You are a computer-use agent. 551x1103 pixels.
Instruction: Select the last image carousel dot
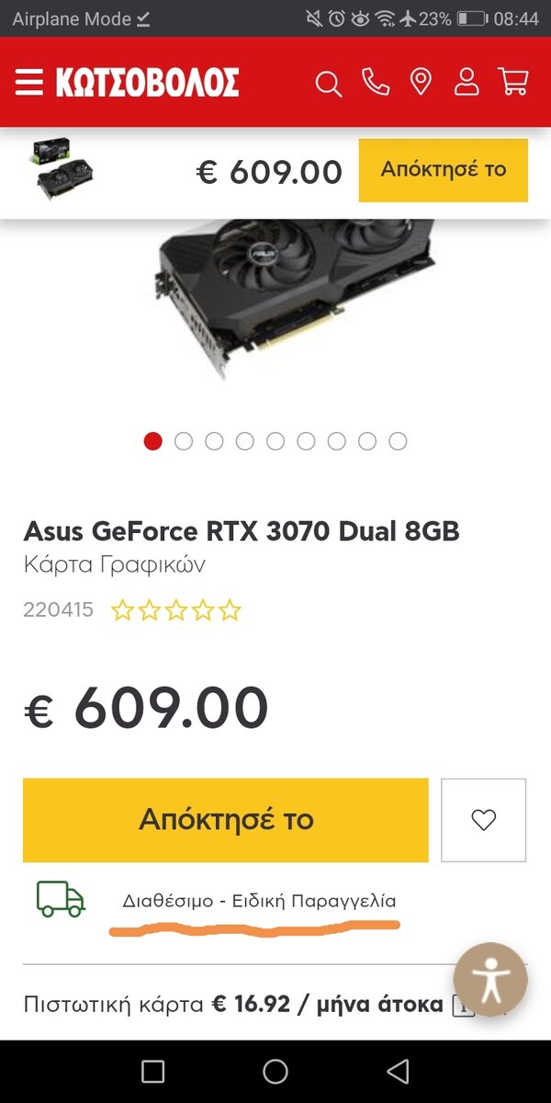pos(398,441)
